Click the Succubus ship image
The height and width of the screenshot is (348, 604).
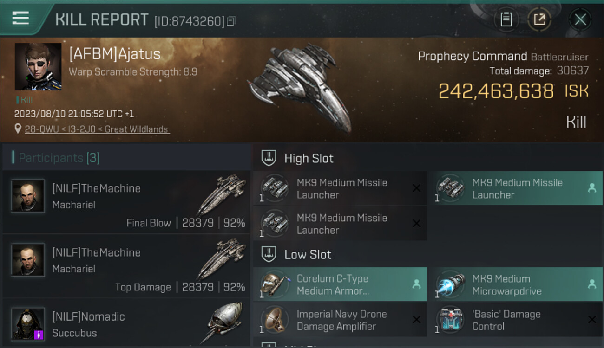[x=225, y=322]
